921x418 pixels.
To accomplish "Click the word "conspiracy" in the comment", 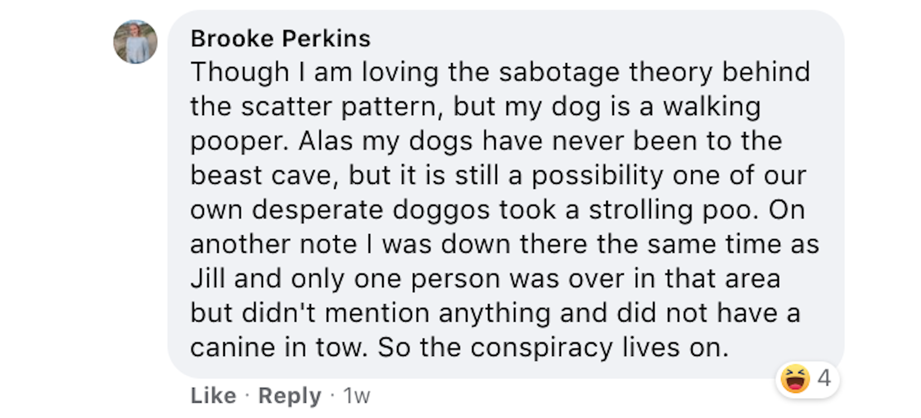I will tap(542, 348).
